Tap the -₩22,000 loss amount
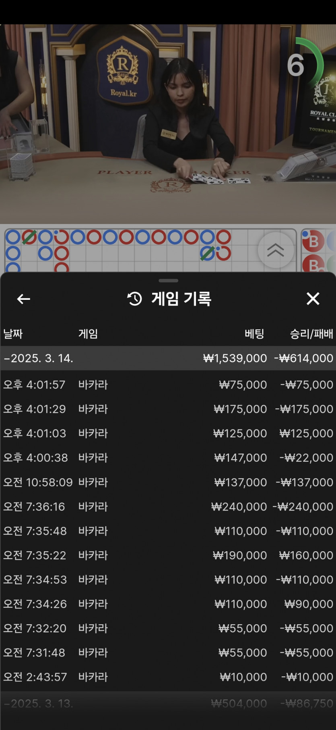The height and width of the screenshot is (730, 336). point(307,458)
